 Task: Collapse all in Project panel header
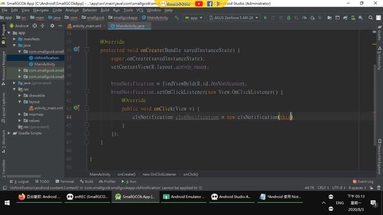pyautogui.click(x=42, y=26)
